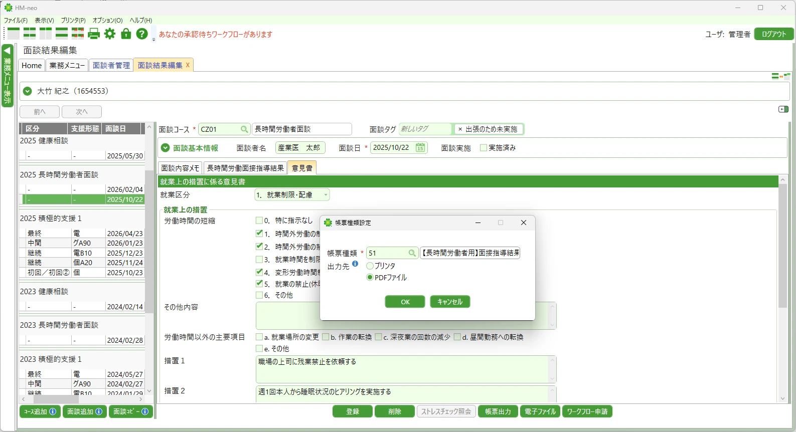796x432 pixels.
Task: Open the オプション(O) menu
Action: [x=107, y=21]
